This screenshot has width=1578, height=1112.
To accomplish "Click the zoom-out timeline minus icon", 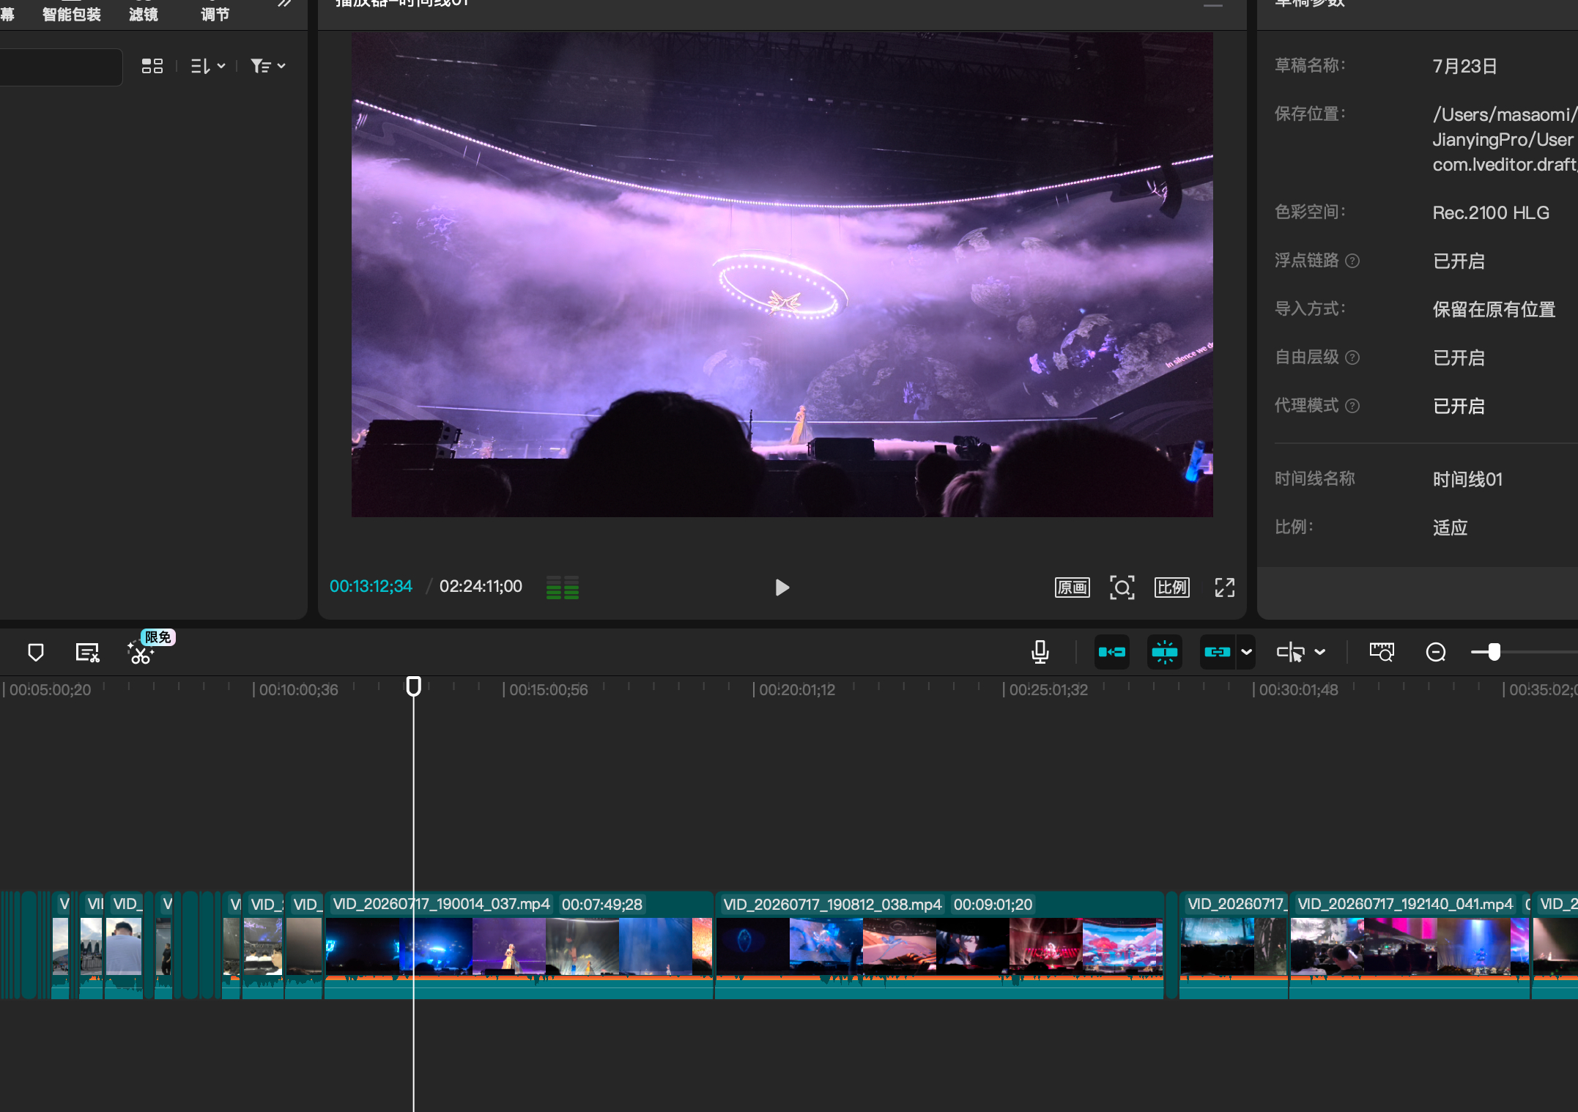I will tap(1436, 652).
